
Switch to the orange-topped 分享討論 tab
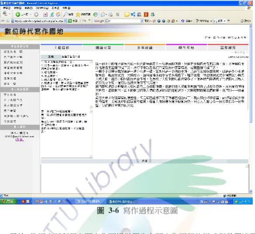point(145,48)
